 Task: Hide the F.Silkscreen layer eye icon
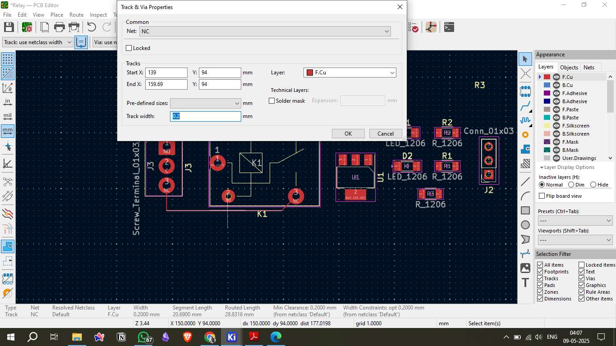click(556, 126)
